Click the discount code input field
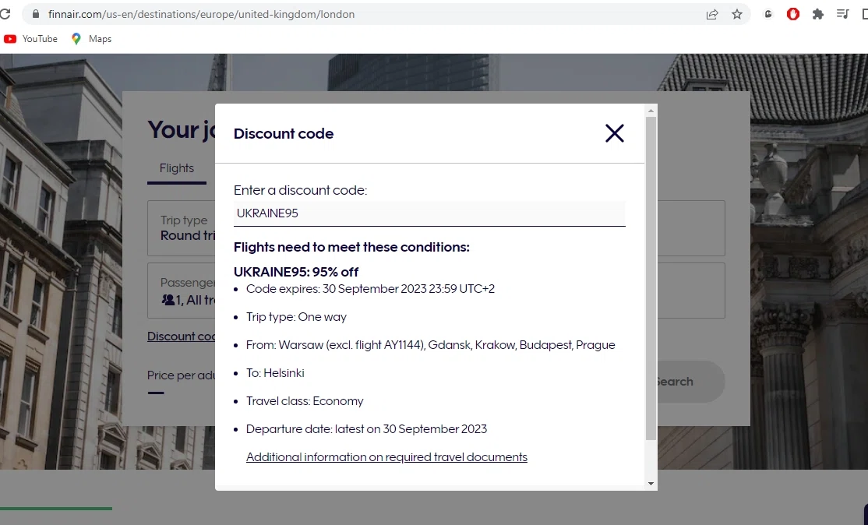 429,213
